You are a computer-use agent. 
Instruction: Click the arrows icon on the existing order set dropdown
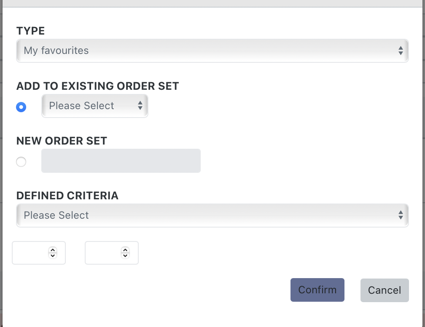click(140, 106)
